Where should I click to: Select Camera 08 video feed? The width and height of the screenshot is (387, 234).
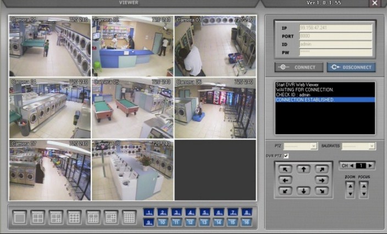(x=133, y=170)
